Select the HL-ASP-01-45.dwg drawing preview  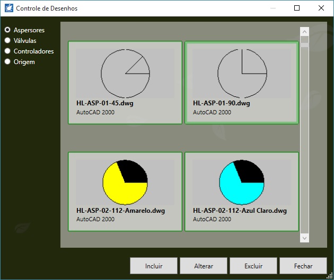125,73
